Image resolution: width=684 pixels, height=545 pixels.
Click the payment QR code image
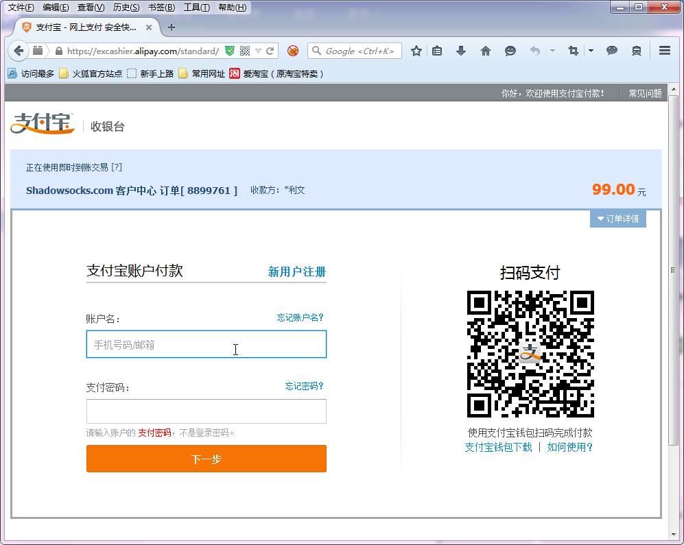point(530,354)
